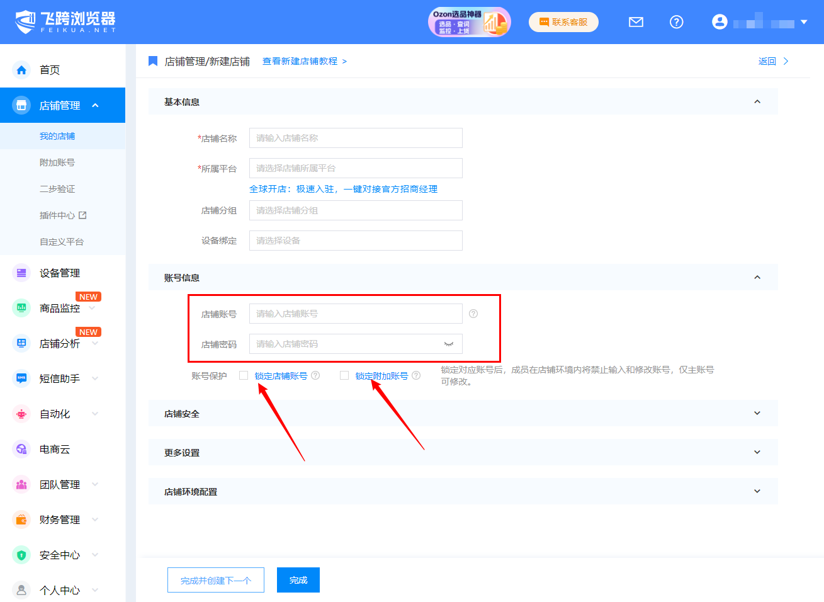
Task: Click the 首页 home icon
Action: [x=21, y=70]
